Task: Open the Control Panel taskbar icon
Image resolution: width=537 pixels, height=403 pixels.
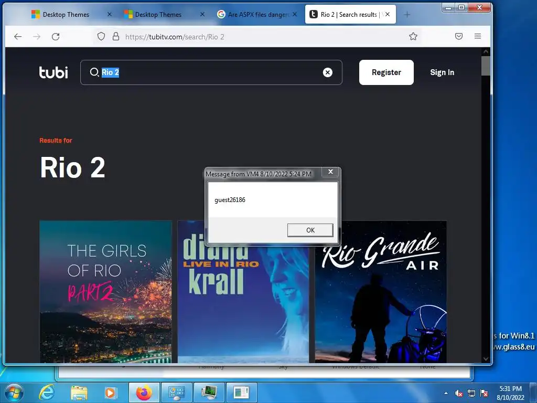Action: (176, 393)
